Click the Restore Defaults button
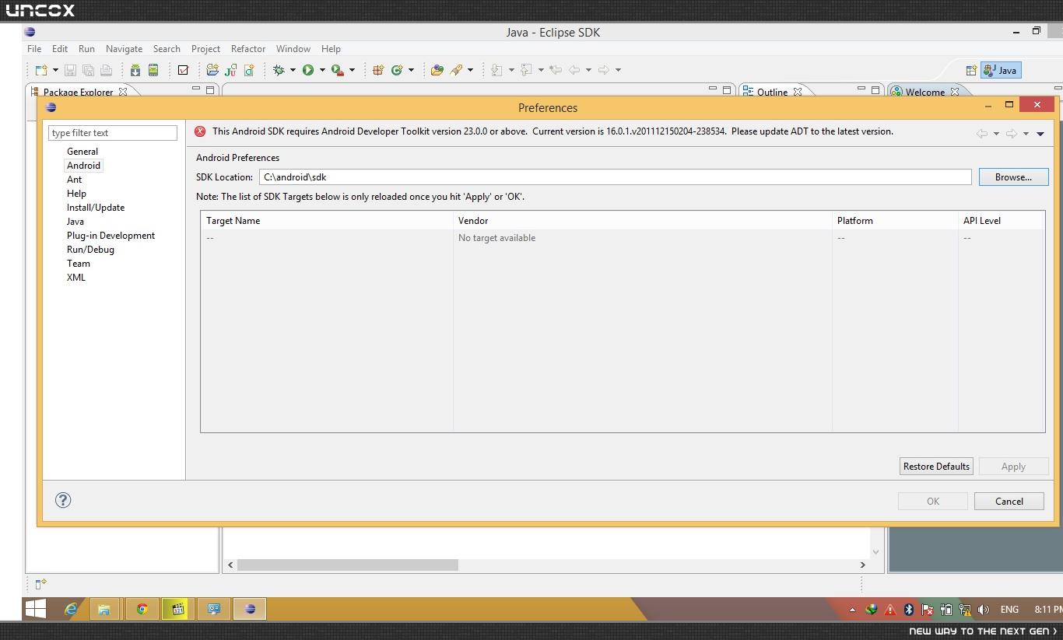This screenshot has height=640, width=1063. (936, 467)
